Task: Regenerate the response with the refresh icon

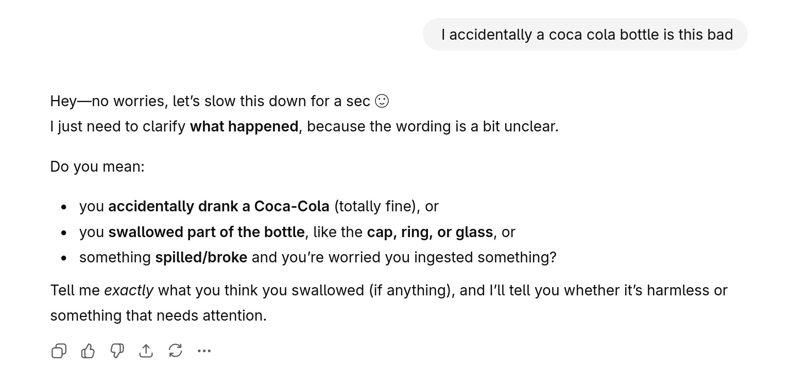Action: click(x=175, y=351)
